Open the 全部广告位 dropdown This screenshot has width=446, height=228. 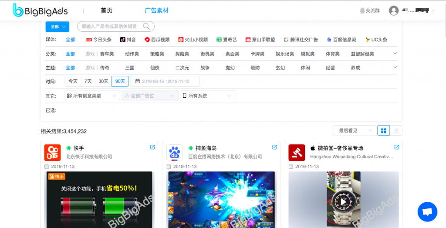[x=150, y=96]
